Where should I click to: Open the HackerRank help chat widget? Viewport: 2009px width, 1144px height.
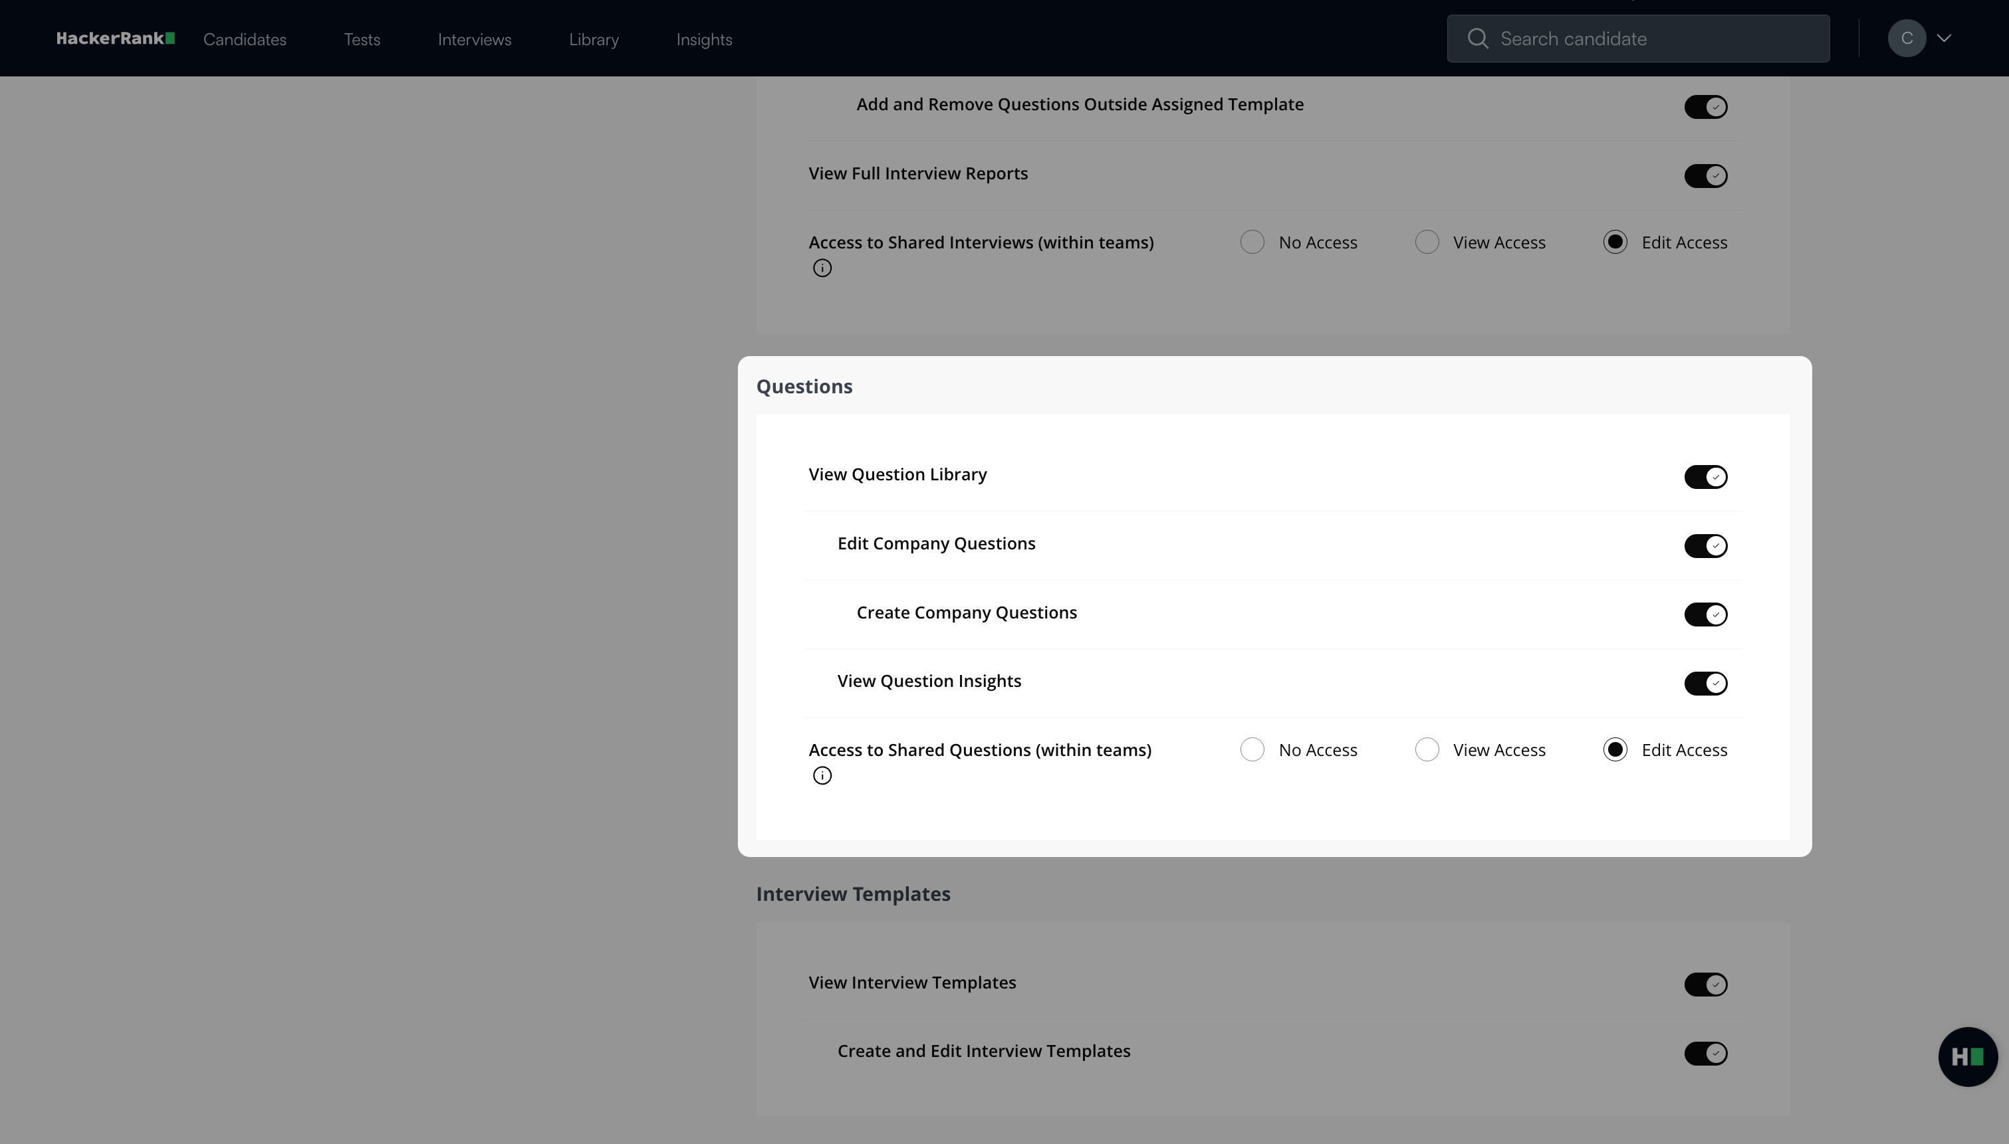pos(1967,1057)
